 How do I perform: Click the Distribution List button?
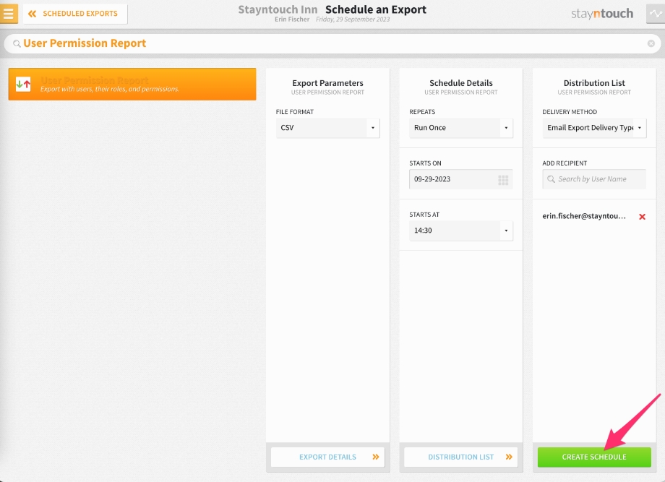(461, 457)
